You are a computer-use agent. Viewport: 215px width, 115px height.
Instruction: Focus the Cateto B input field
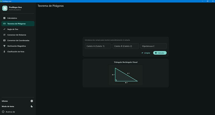(x=126, y=46)
